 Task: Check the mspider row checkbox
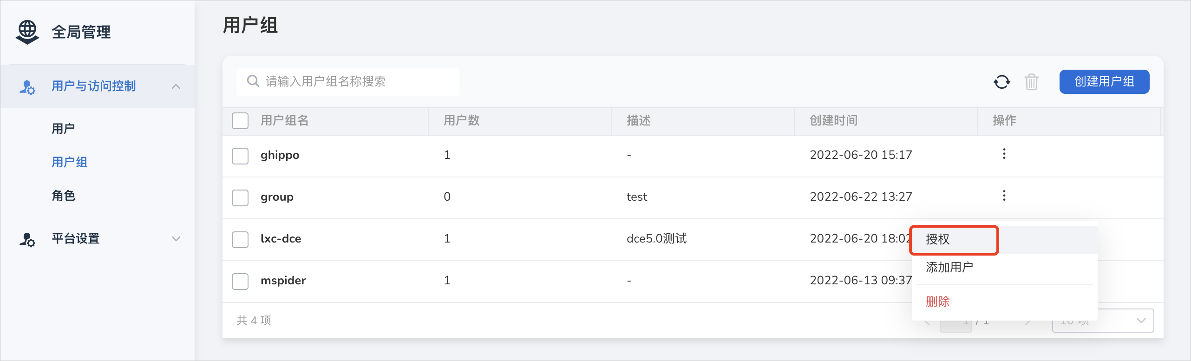coord(240,281)
